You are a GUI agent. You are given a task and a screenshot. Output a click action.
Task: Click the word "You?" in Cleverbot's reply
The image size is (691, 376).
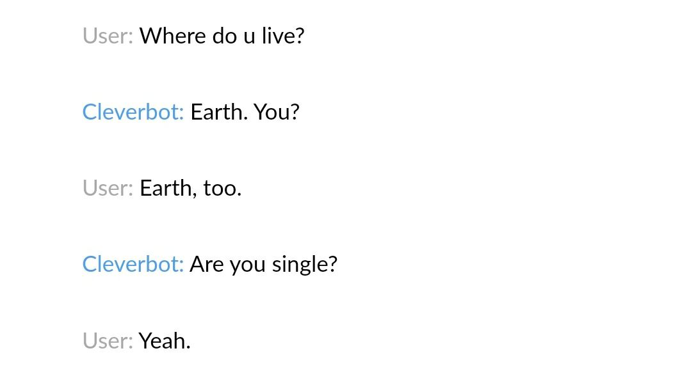coord(276,112)
